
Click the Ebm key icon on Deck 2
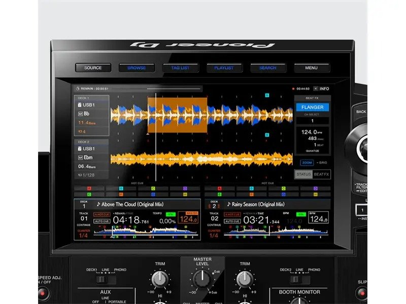(x=84, y=158)
